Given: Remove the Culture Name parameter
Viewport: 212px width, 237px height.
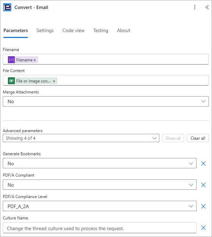Looking at the screenshot, I should 203,228.
